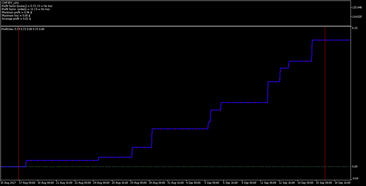Select the Maximum profit = 0.96 $ text
This screenshot has width=366, height=186.
tap(17, 12)
